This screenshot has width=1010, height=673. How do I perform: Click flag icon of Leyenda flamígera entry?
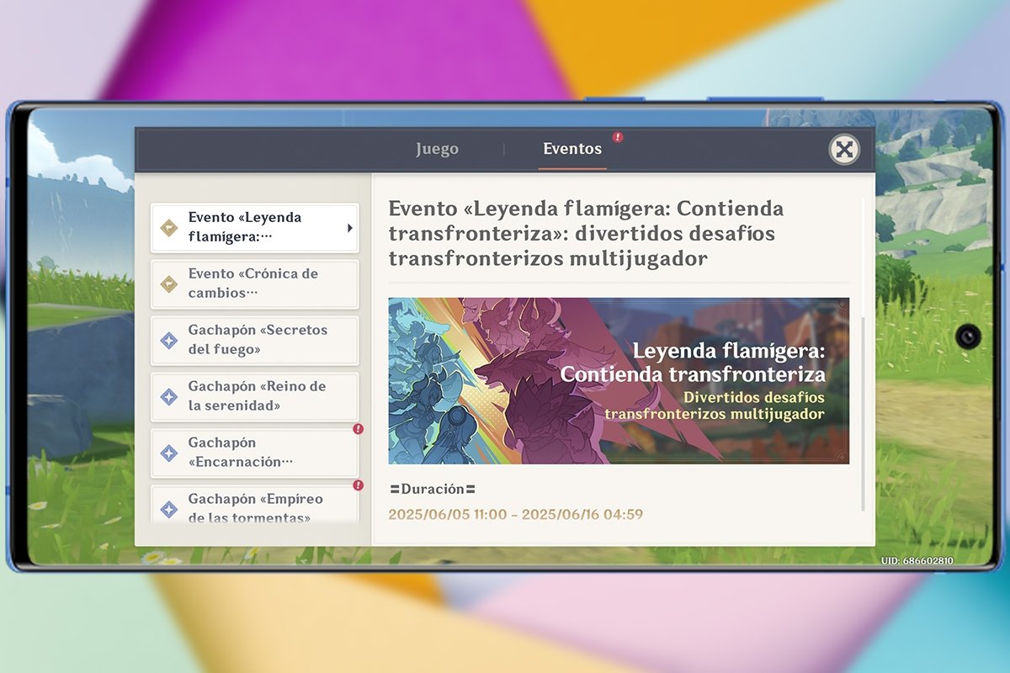(169, 227)
